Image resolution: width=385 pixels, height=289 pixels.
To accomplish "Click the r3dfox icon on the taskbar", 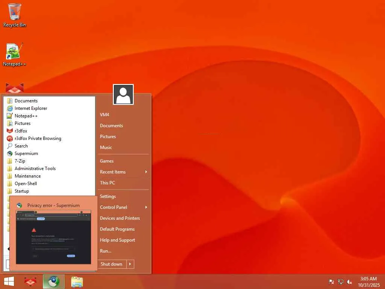I will pyautogui.click(x=30, y=281).
